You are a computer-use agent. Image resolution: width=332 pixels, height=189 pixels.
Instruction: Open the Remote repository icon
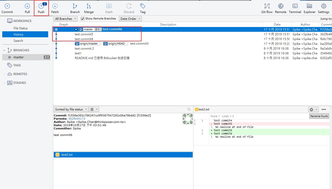point(281,9)
